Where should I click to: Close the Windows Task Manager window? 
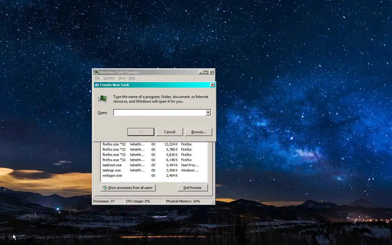coord(211,72)
